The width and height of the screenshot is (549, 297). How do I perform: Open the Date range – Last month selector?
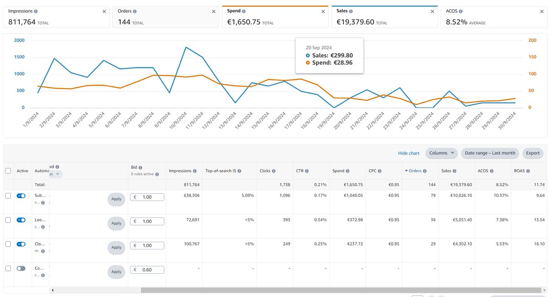(x=490, y=153)
